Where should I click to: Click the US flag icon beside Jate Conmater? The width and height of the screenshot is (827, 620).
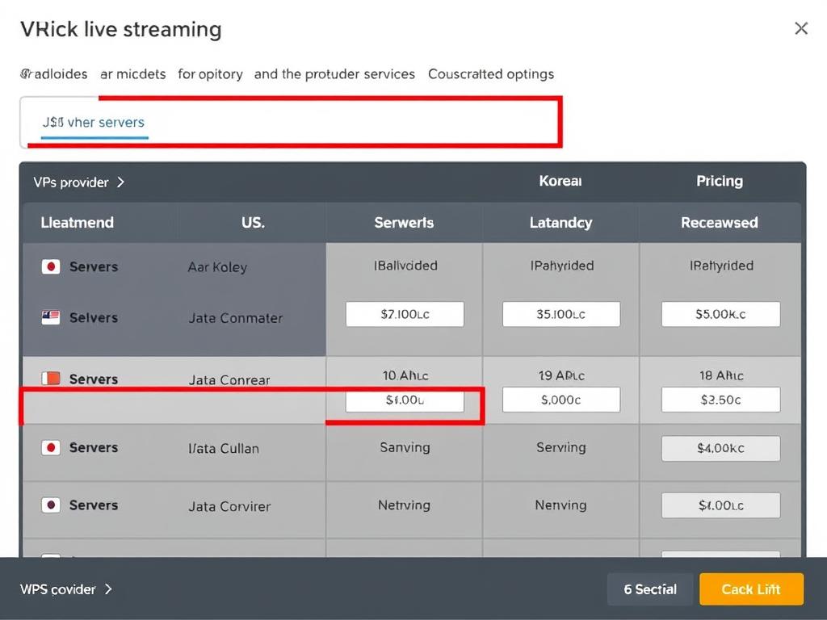tap(51, 317)
